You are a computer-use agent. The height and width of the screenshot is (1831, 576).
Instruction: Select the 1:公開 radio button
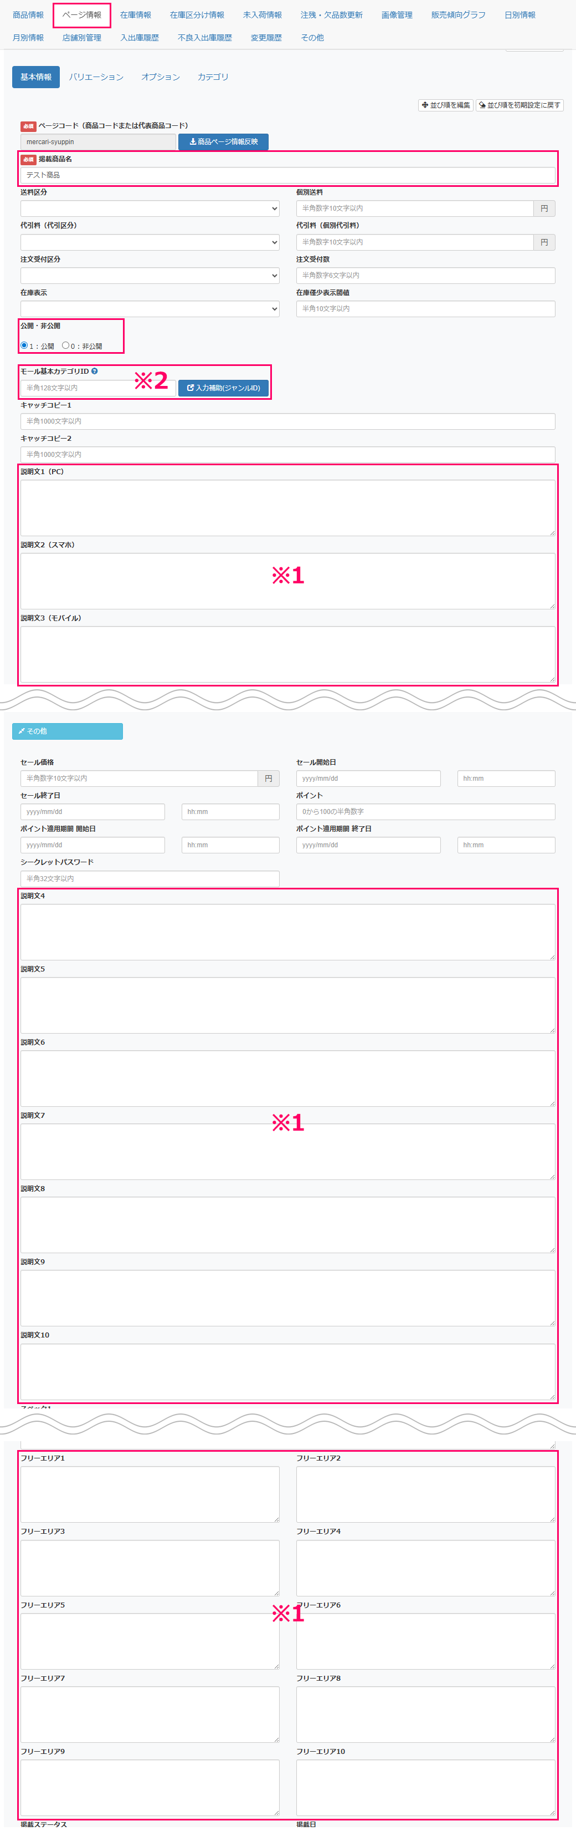tap(24, 345)
